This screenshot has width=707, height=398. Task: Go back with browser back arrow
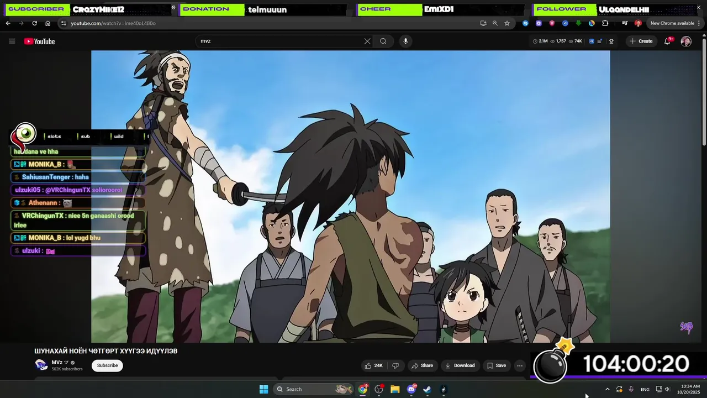[x=8, y=23]
